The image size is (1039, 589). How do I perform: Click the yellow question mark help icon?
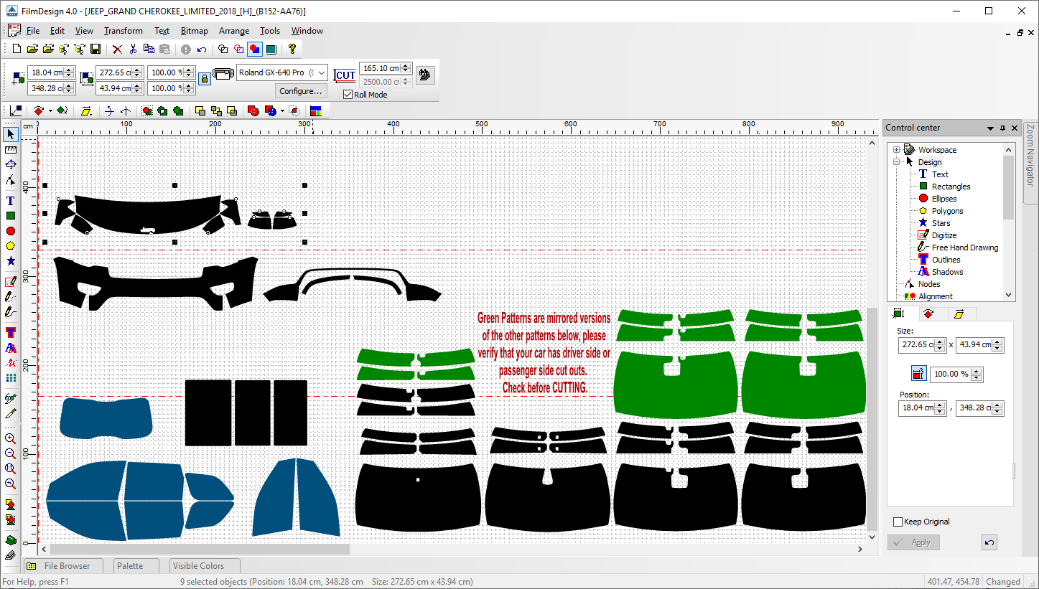pos(292,49)
